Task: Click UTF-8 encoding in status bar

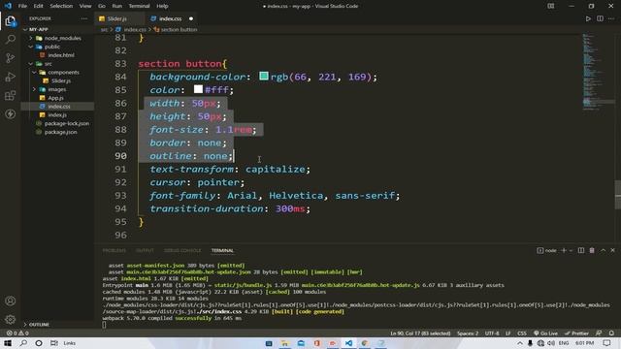Action: coord(492,333)
